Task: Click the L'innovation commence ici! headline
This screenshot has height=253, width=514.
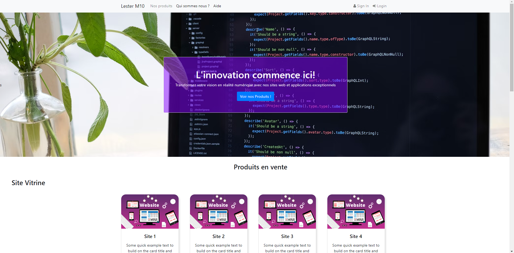Action: point(255,75)
